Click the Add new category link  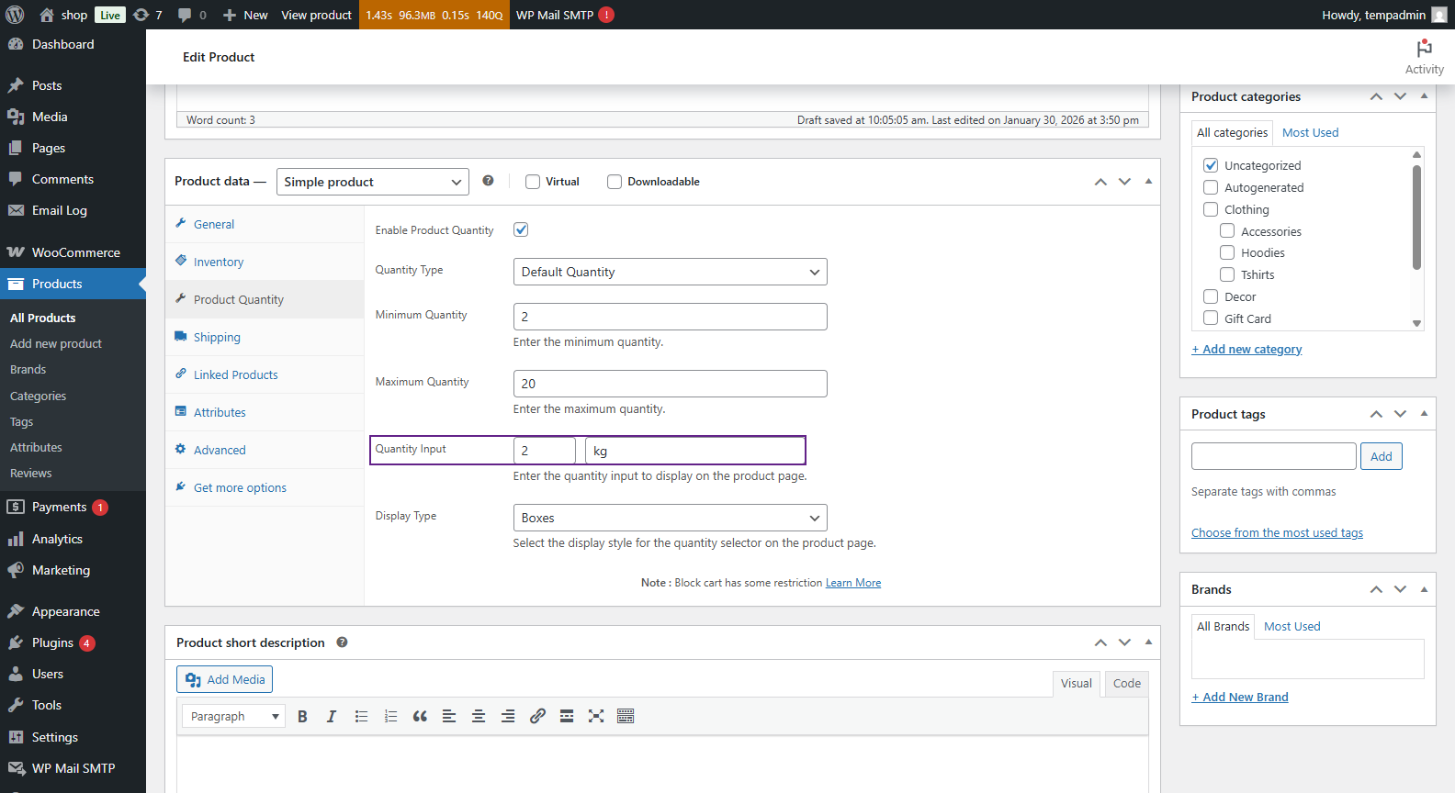[x=1246, y=349]
